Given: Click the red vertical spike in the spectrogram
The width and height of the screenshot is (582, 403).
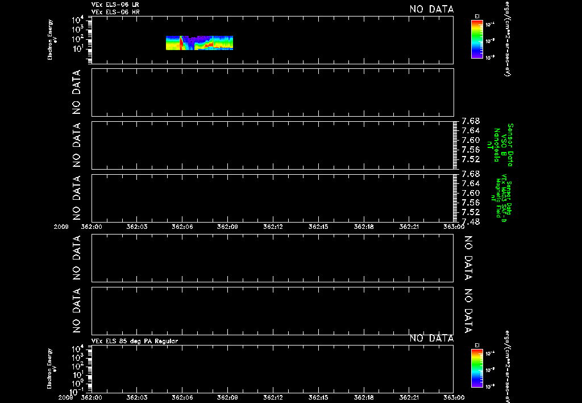Looking at the screenshot, I should pyautogui.click(x=181, y=43).
